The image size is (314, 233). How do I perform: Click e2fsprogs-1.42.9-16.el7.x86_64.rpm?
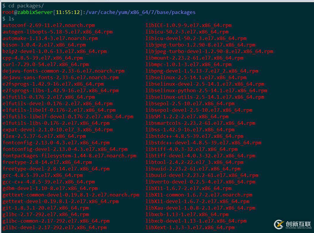[x=53, y=84]
